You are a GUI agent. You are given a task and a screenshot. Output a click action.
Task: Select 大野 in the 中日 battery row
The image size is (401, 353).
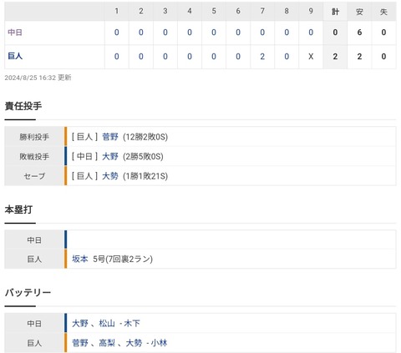point(80,323)
